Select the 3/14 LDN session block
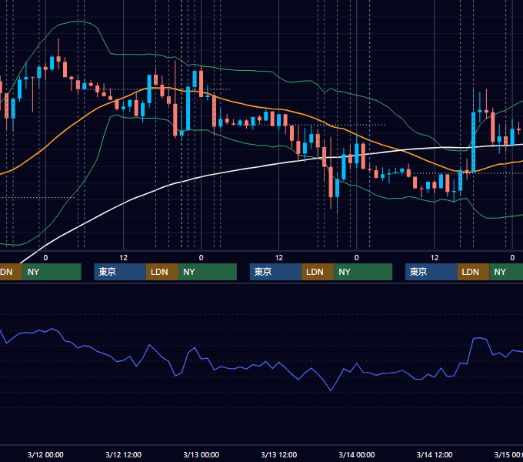 point(473,272)
